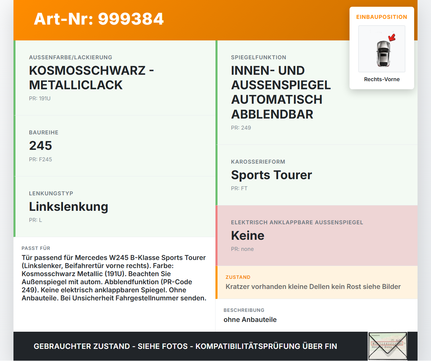431x361 pixels.
Task: Select the EINBAUPOSITION label
Action: click(x=382, y=17)
